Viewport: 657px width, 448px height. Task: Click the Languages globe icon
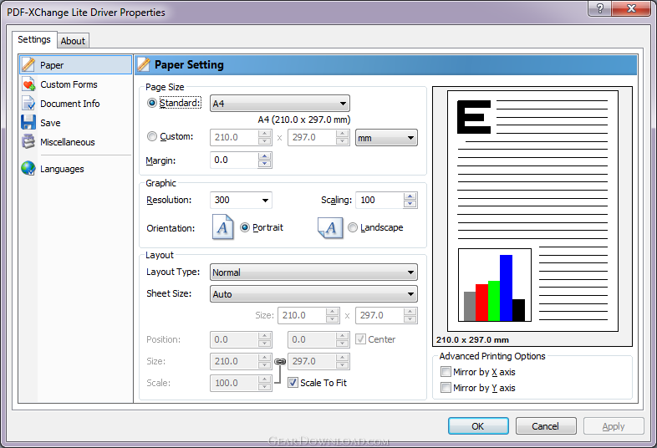28,169
